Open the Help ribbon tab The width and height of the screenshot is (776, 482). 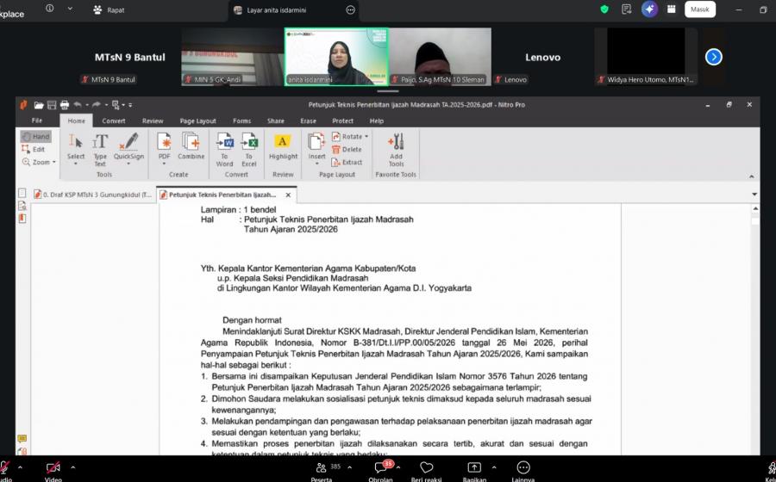click(376, 120)
